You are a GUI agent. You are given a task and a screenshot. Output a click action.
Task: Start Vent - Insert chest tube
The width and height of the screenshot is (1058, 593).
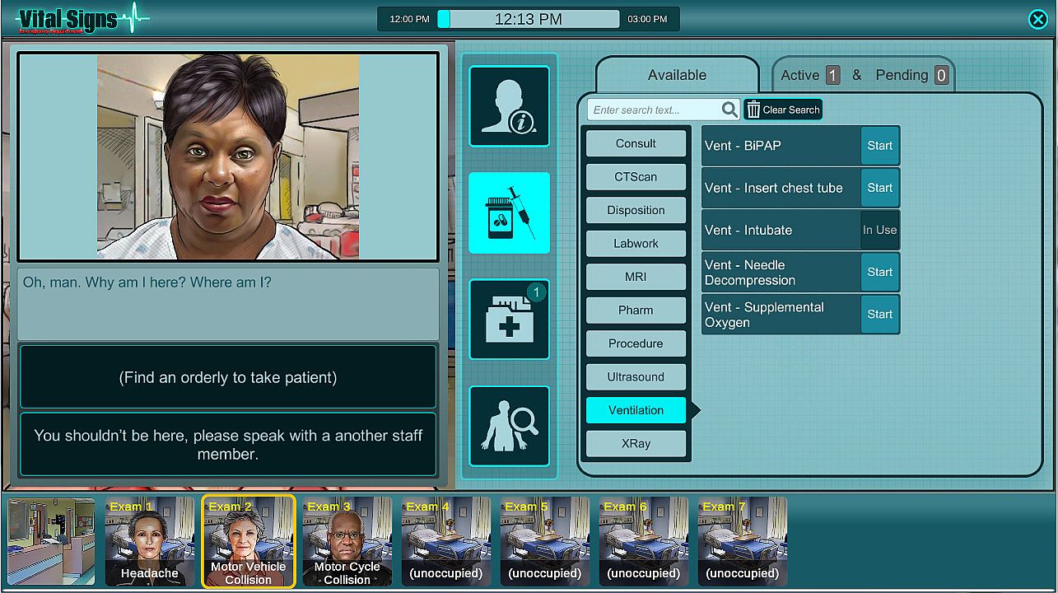[x=879, y=188]
